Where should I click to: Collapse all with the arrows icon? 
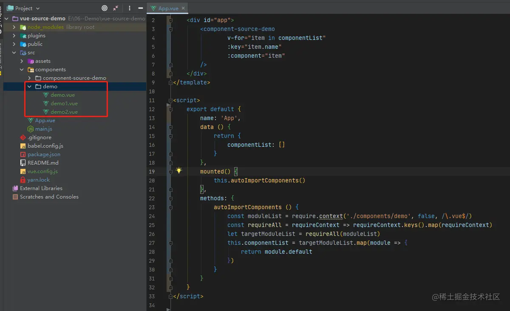[x=116, y=8]
